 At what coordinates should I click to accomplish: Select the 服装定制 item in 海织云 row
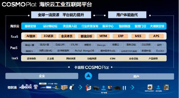tap(30, 26)
